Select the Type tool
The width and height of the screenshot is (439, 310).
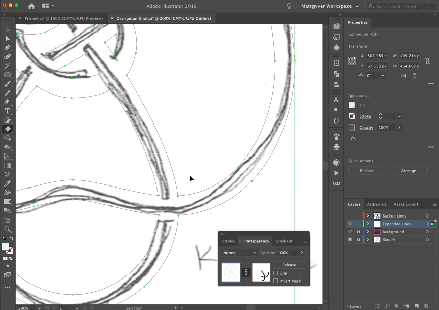7,111
